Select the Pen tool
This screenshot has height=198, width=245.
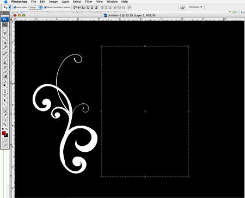(x=5, y=91)
